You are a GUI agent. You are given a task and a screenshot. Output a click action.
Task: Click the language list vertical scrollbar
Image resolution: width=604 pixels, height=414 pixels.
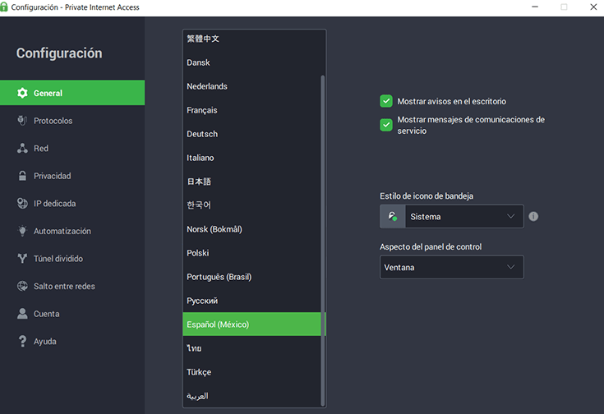click(323, 241)
